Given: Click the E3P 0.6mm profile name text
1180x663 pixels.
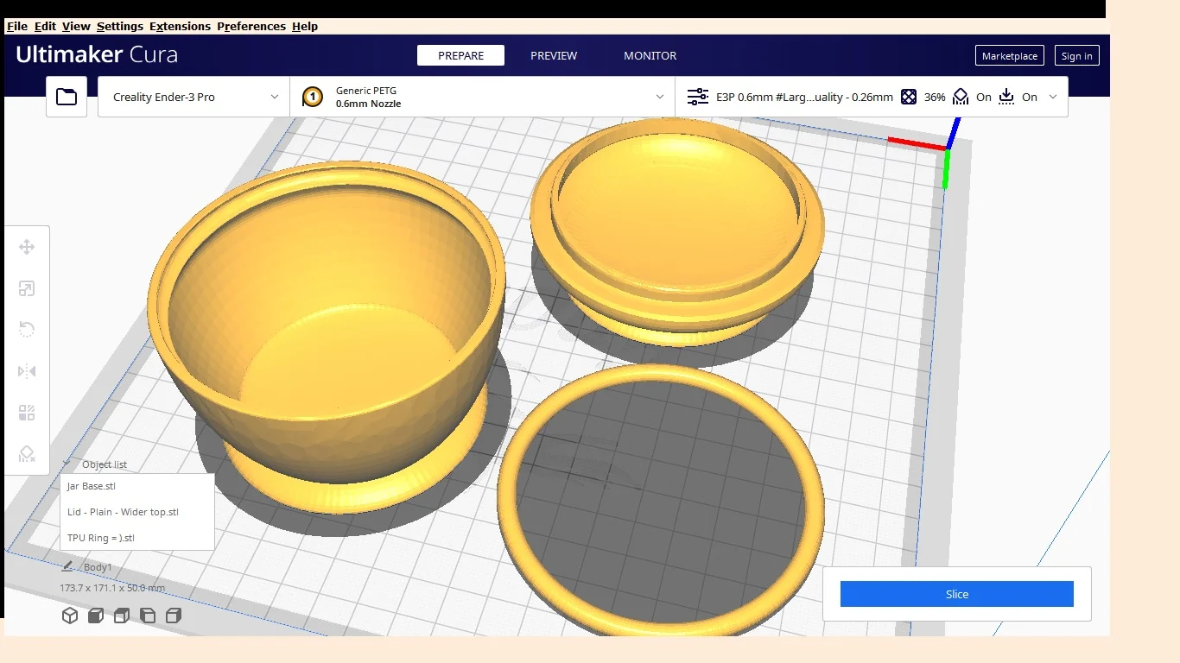Looking at the screenshot, I should (804, 98).
